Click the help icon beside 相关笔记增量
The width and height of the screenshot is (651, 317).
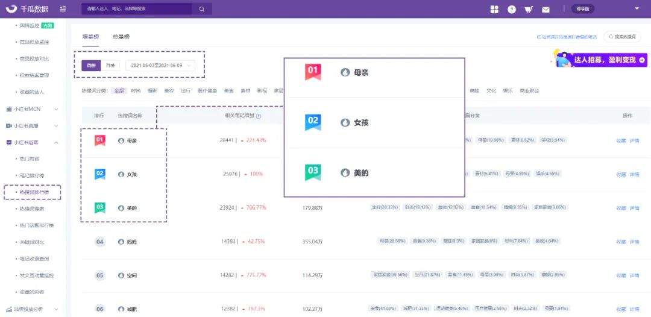(259, 116)
